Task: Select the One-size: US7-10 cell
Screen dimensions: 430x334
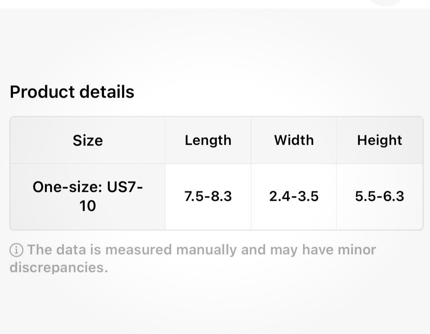Action: pos(88,196)
